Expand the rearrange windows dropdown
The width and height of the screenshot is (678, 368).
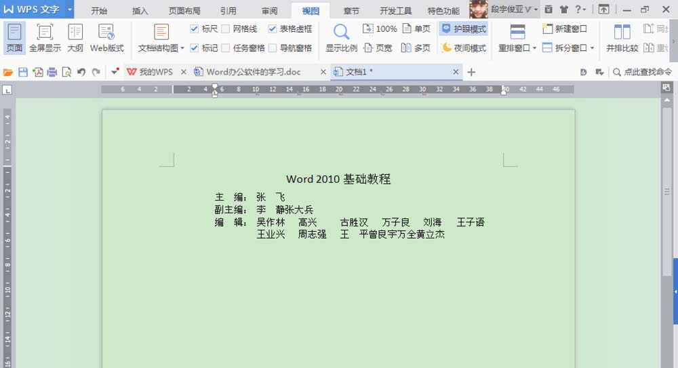(x=534, y=48)
